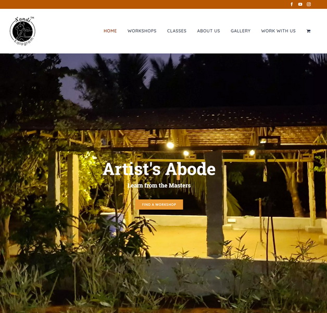The image size is (327, 313).
Task: Open the Instagram profile icon
Action: tap(309, 4)
